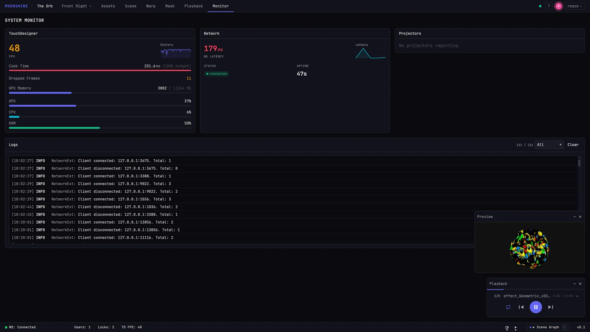Open the Front Right projector dropdown
Viewport: 590px width, 332px height.
point(77,6)
